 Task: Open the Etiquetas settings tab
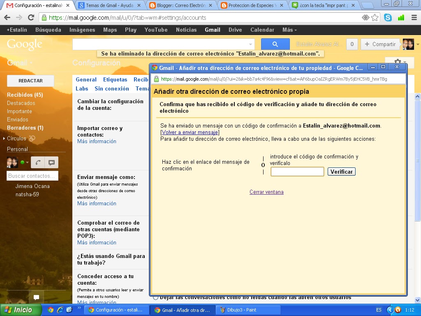point(115,79)
